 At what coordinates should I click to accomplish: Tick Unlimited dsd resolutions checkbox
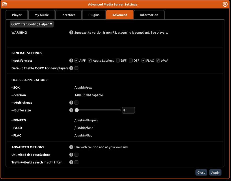[77, 155]
